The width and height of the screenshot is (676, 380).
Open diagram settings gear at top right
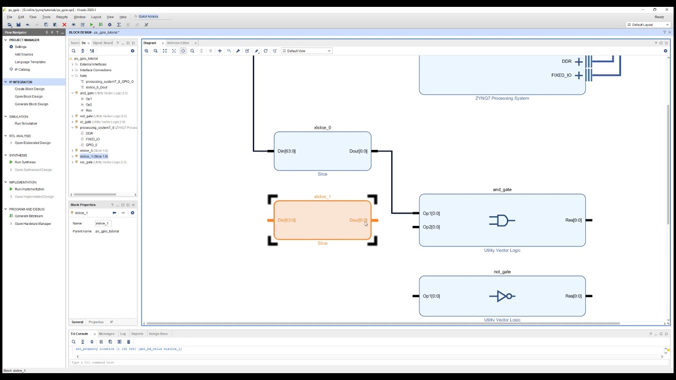[x=665, y=51]
